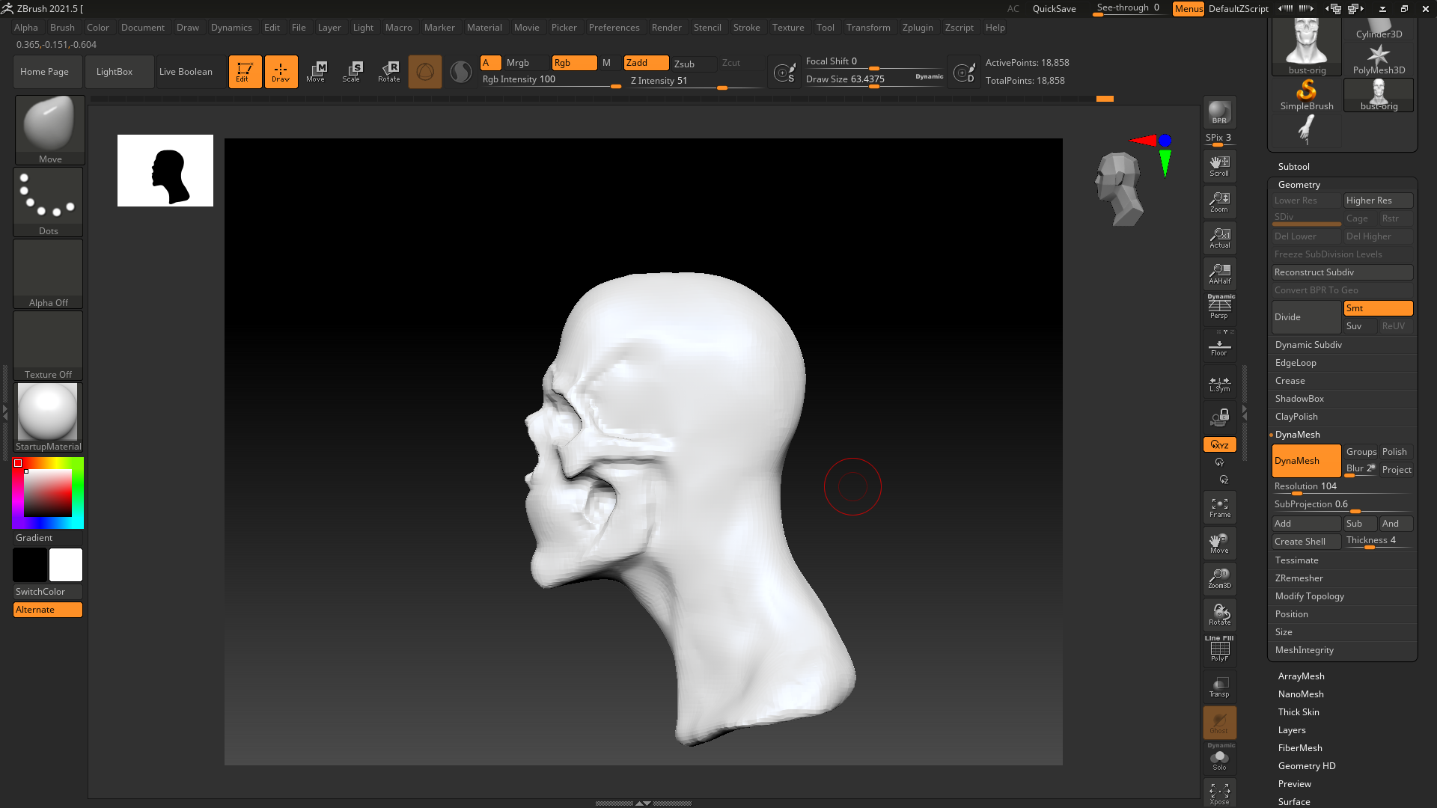Expand the Subtool palette section

tap(1293, 167)
